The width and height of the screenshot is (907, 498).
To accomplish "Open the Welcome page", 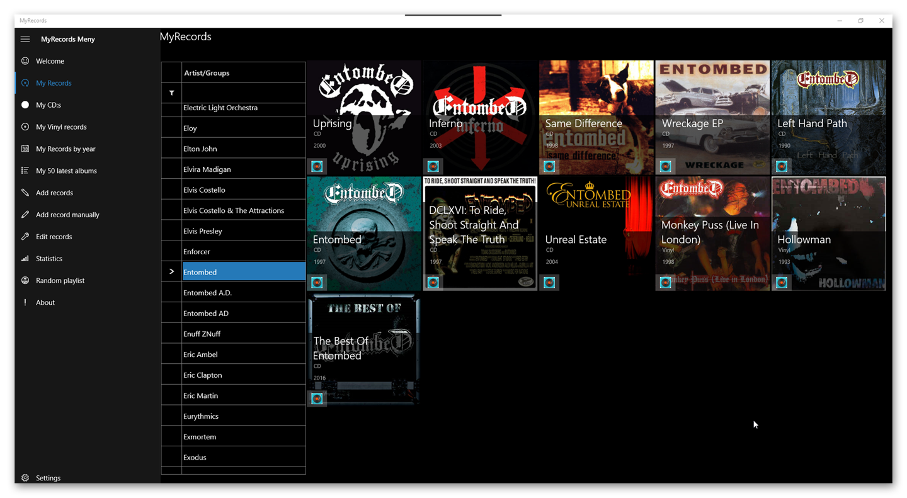I will pos(50,61).
